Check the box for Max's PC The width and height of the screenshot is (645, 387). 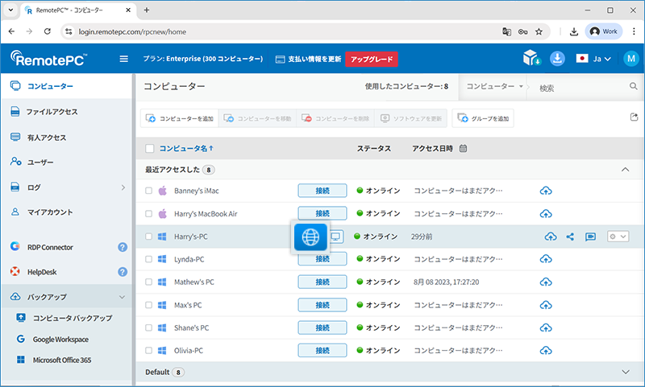(x=148, y=305)
